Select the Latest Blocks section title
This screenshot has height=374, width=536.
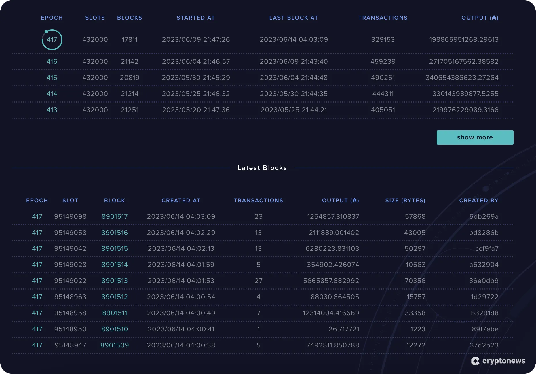(x=262, y=168)
